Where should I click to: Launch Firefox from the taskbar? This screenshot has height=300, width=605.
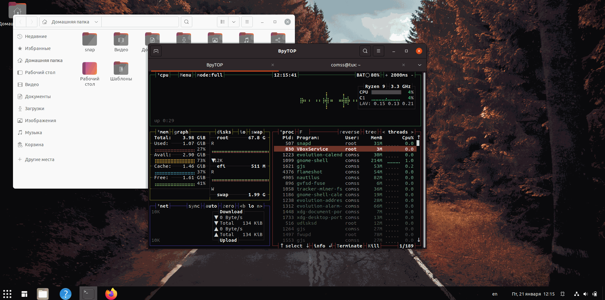pyautogui.click(x=111, y=294)
